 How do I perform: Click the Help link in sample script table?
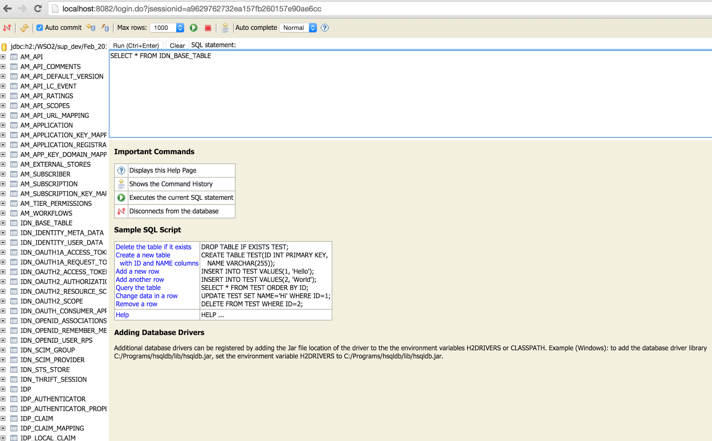click(122, 315)
